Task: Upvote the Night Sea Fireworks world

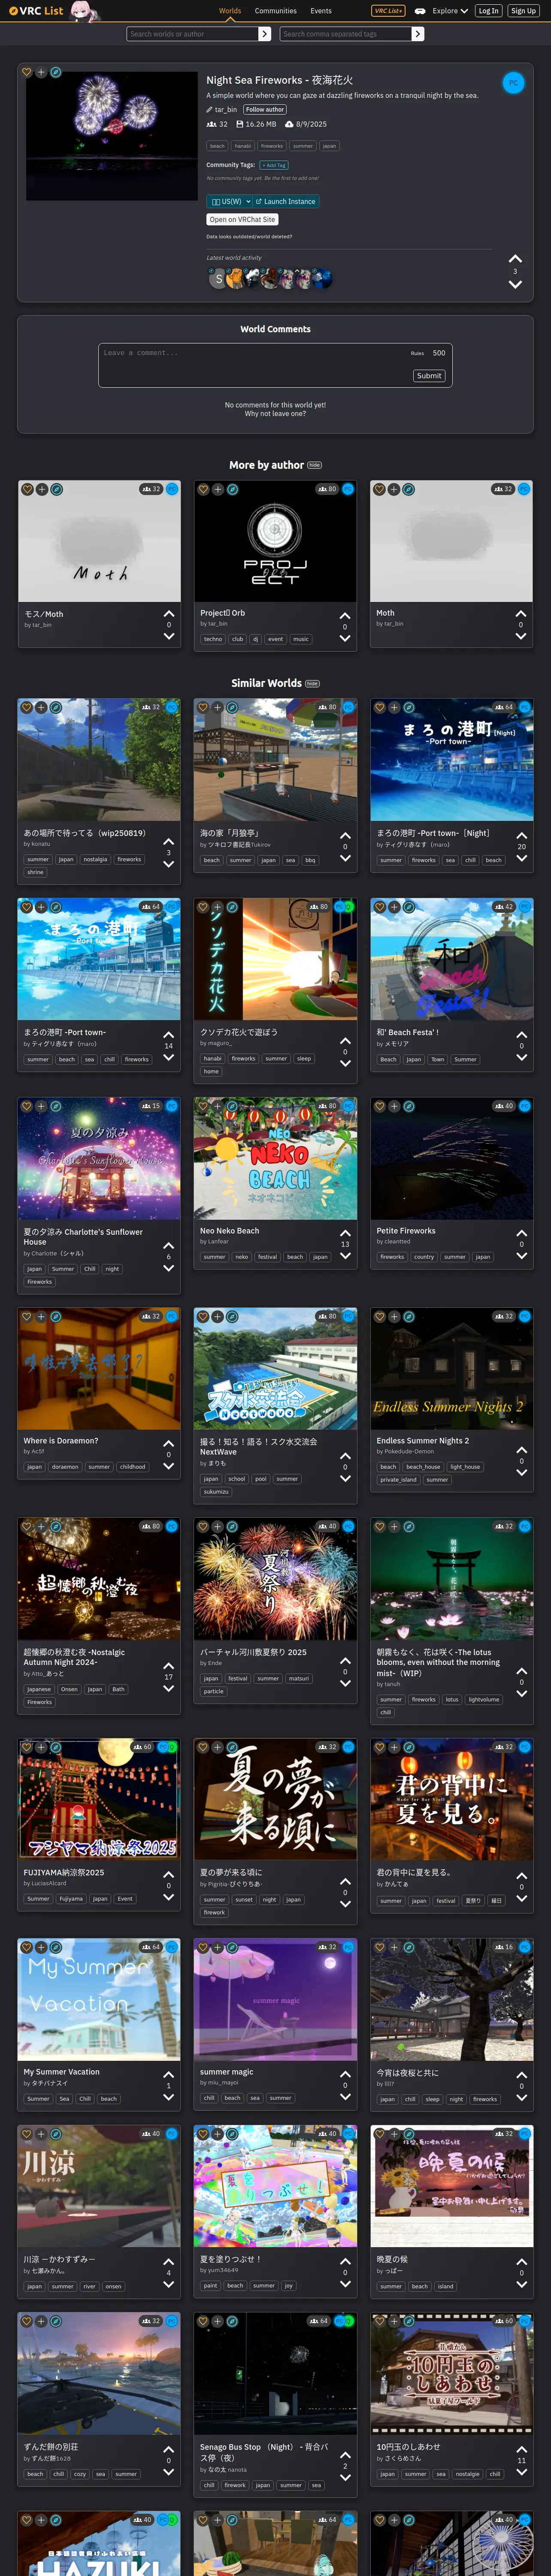Action: pos(515,259)
